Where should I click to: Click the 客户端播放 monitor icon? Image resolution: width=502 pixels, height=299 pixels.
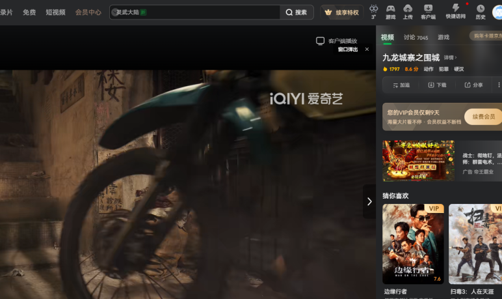coord(320,41)
